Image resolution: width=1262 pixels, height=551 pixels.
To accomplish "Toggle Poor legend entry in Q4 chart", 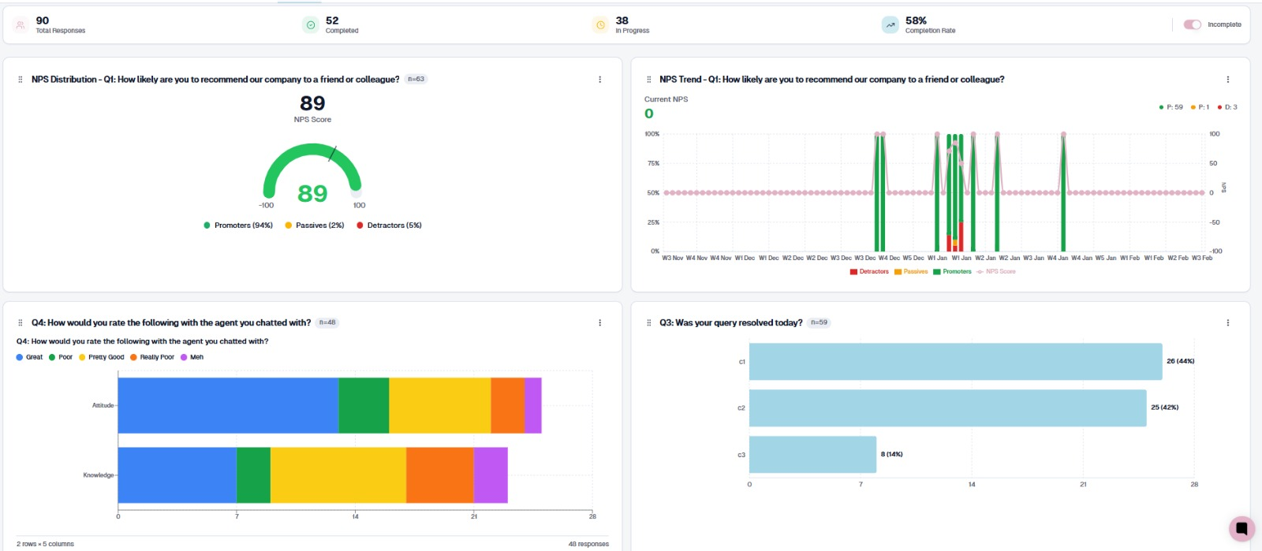I will coord(61,357).
